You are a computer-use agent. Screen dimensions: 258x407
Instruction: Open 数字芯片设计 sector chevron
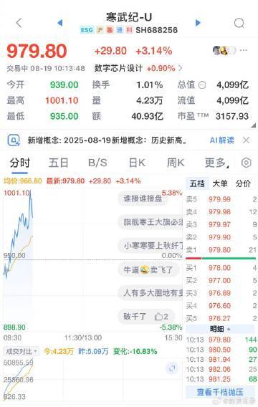[x=181, y=68]
